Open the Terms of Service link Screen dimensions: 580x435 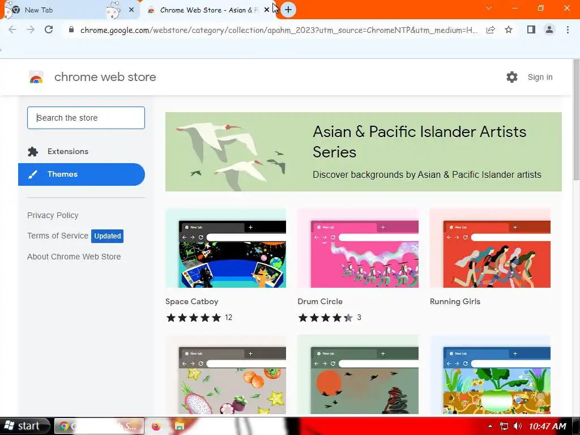click(x=58, y=236)
